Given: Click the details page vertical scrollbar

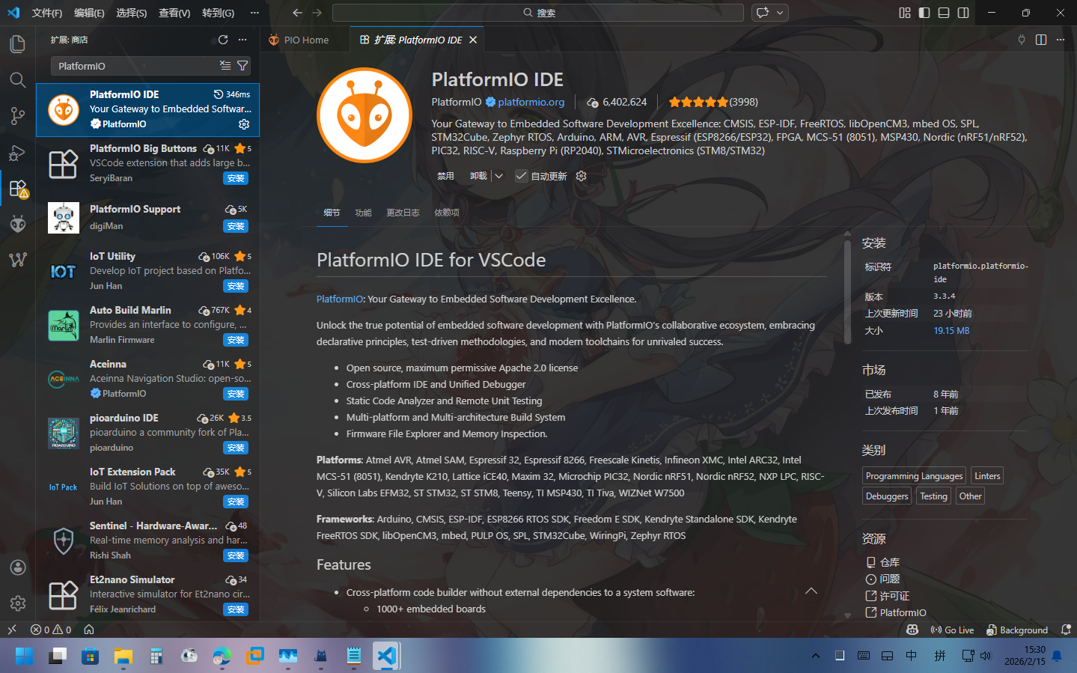Looking at the screenshot, I should (847, 292).
